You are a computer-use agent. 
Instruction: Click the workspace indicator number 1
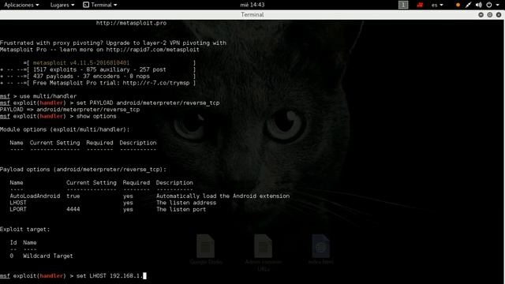[403, 5]
